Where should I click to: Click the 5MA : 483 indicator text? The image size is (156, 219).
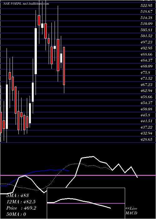(x=17, y=196)
